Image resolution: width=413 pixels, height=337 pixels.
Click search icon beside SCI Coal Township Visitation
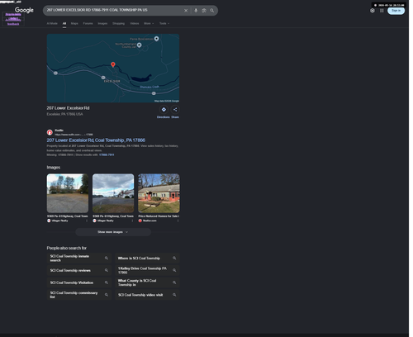click(107, 282)
